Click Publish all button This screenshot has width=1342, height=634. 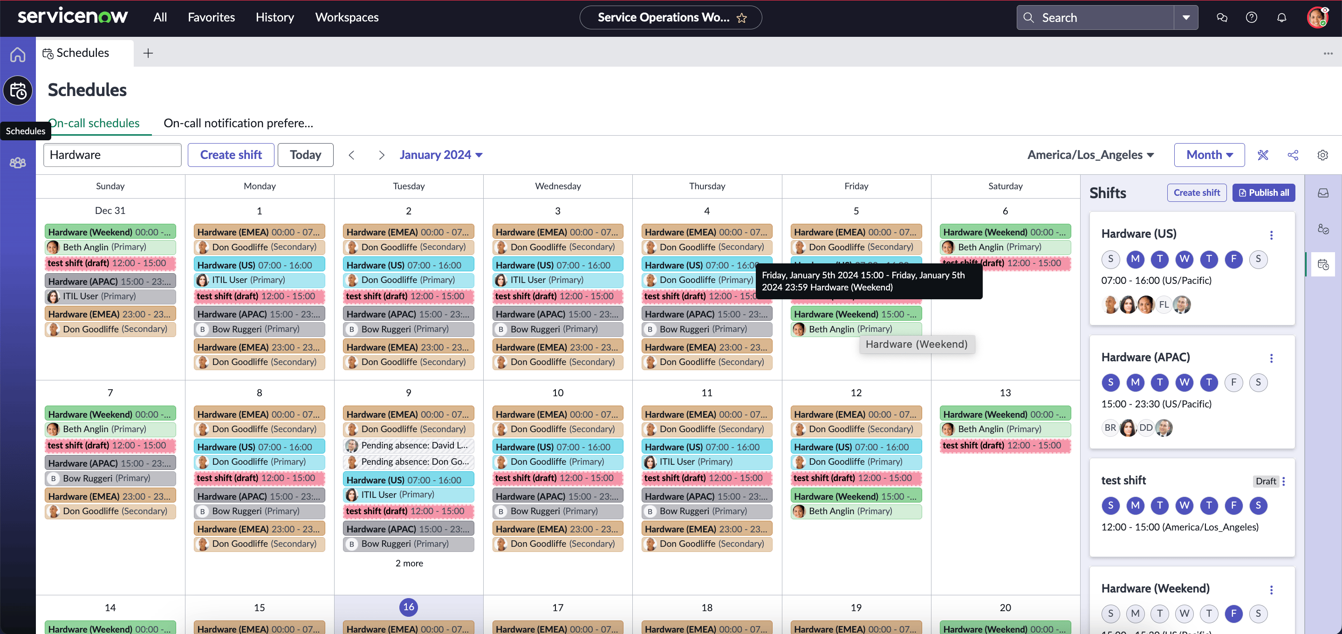(1263, 193)
